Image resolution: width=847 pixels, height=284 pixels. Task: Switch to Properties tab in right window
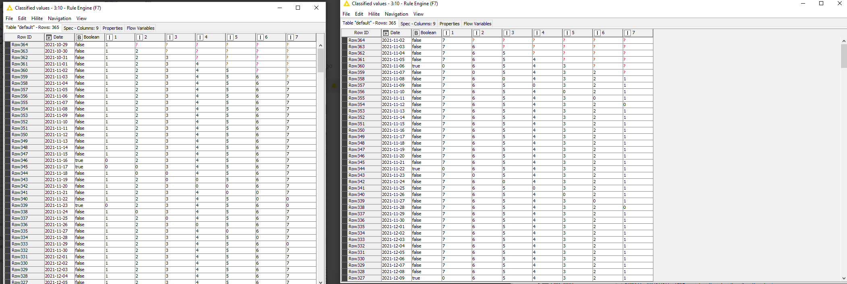coord(449,24)
